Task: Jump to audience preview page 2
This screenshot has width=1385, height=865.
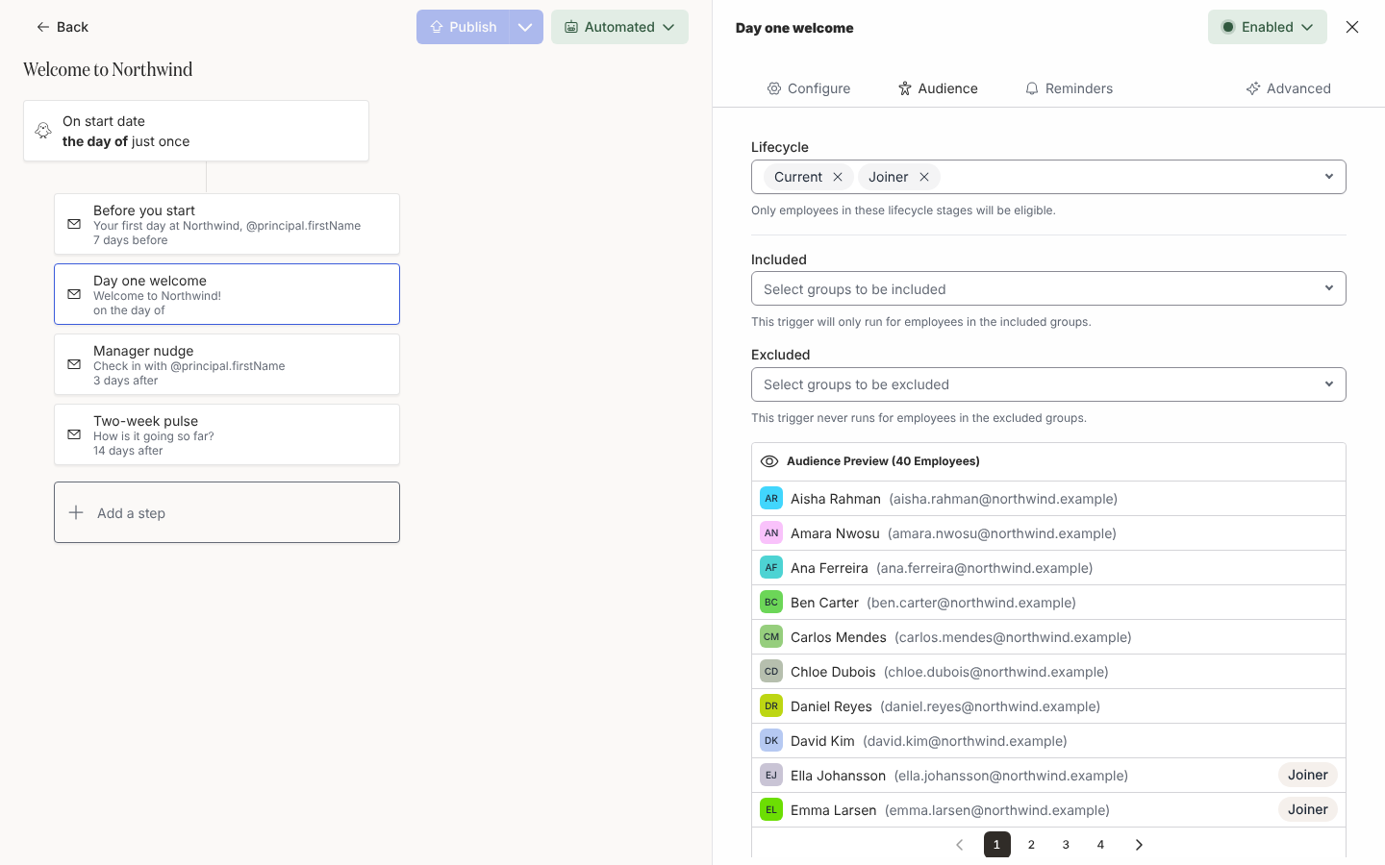Action: pyautogui.click(x=1031, y=845)
